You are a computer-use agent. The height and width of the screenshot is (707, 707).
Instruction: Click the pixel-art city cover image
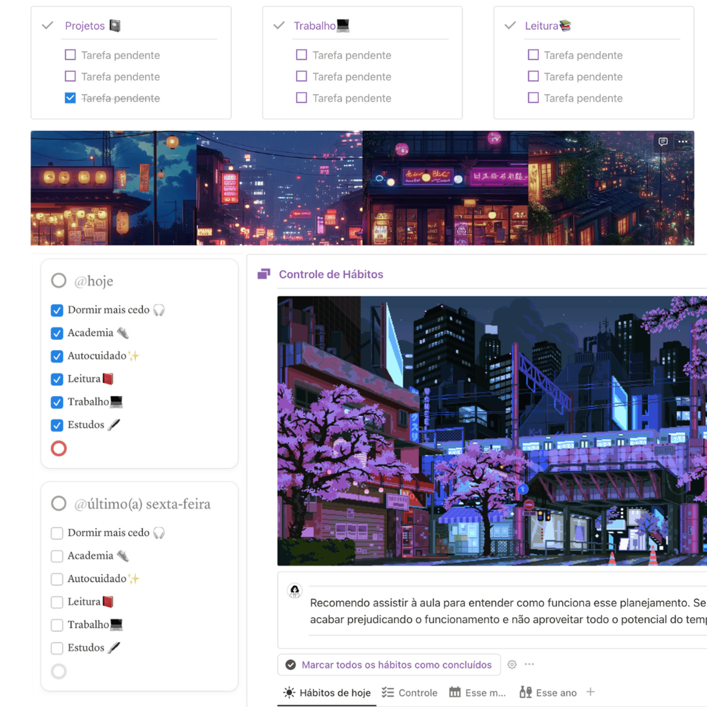pyautogui.click(x=492, y=431)
